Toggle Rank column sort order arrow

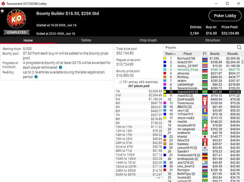click(175, 54)
